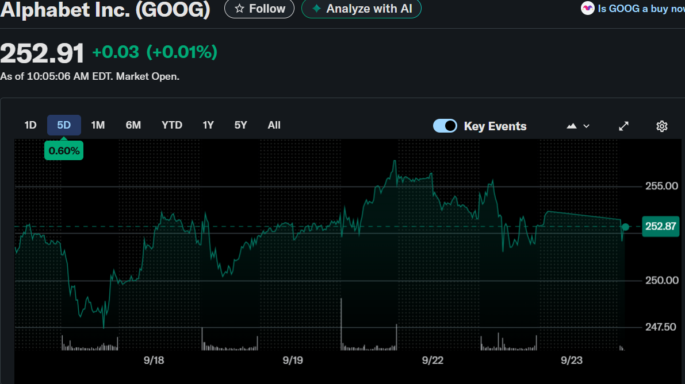The image size is (685, 384).
Task: Click the 9/23 date label
Action: [572, 360]
